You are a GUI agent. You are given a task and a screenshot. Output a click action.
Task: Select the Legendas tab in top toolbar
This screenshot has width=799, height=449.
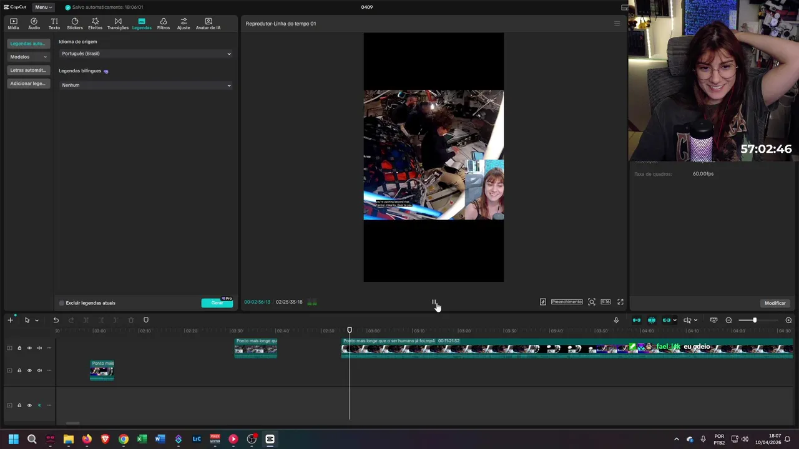point(142,24)
